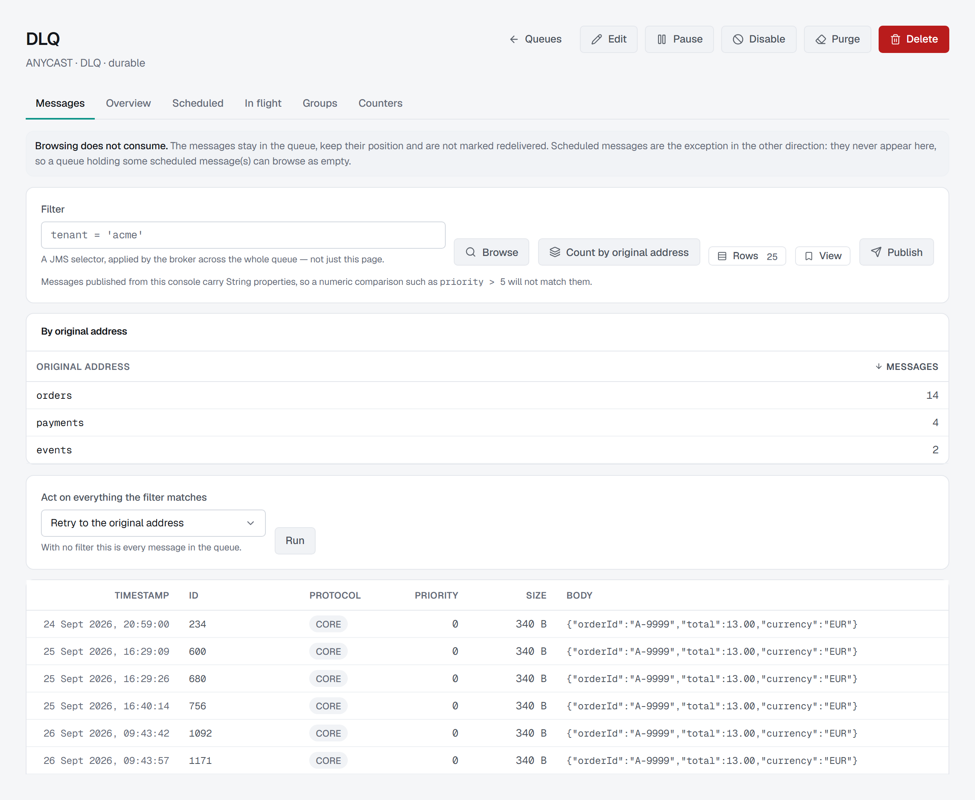
Task: Click the Priority column header
Action: coord(437,595)
